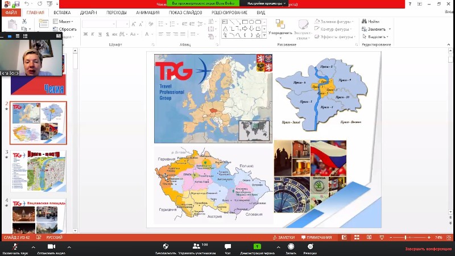Image resolution: width=455 pixels, height=256 pixels.
Task: Click the Reset (Сбросить) slide button
Action: (x=65, y=29)
